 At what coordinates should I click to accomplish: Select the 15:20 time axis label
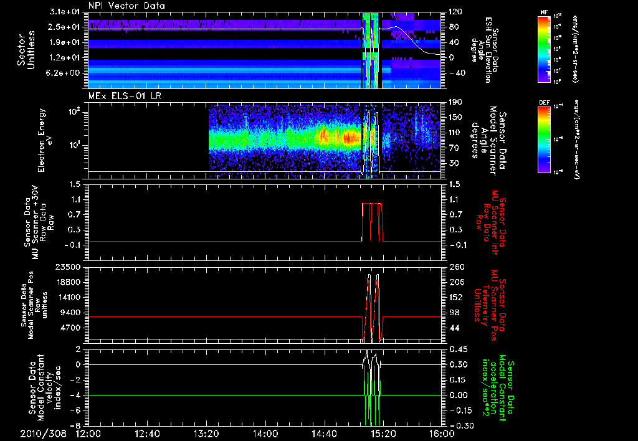pos(383,433)
